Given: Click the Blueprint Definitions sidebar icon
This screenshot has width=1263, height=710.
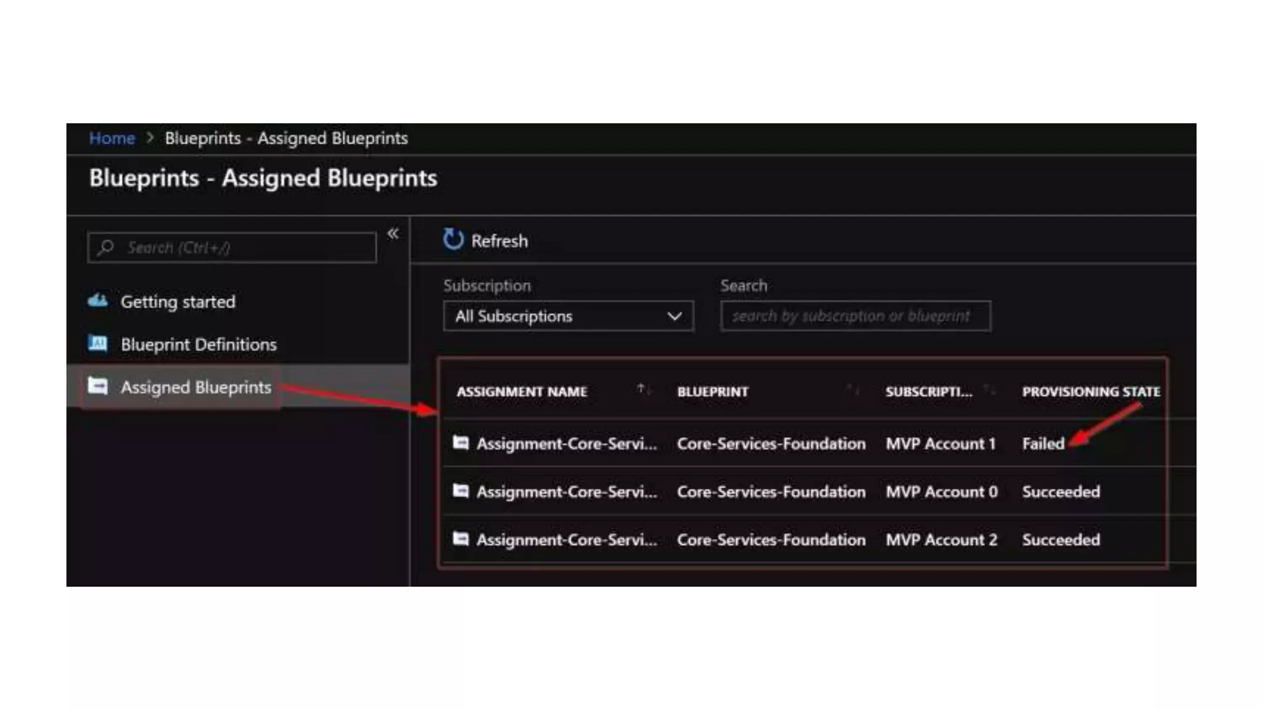Looking at the screenshot, I should pyautogui.click(x=98, y=343).
